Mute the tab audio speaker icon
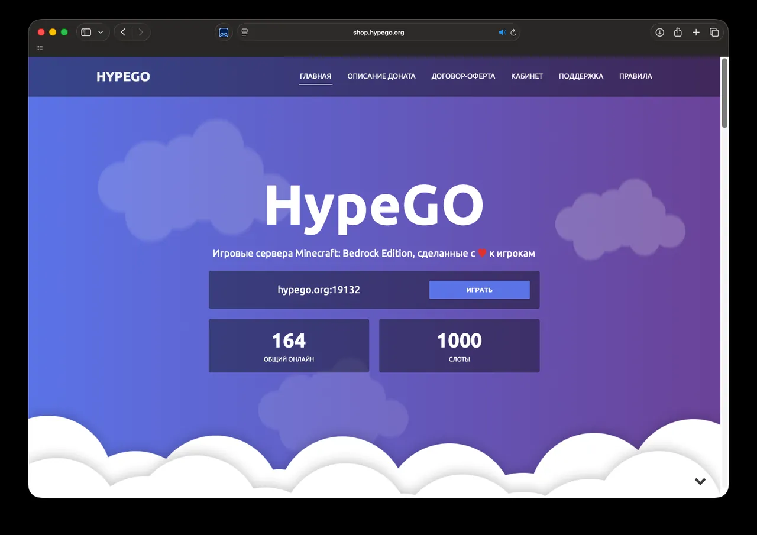757x535 pixels. [502, 33]
